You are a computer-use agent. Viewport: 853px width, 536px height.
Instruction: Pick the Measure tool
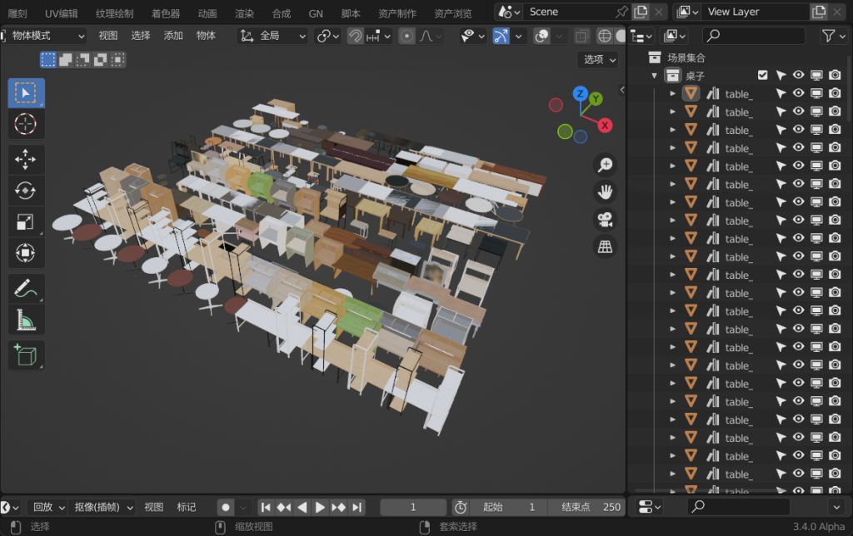pyautogui.click(x=26, y=320)
